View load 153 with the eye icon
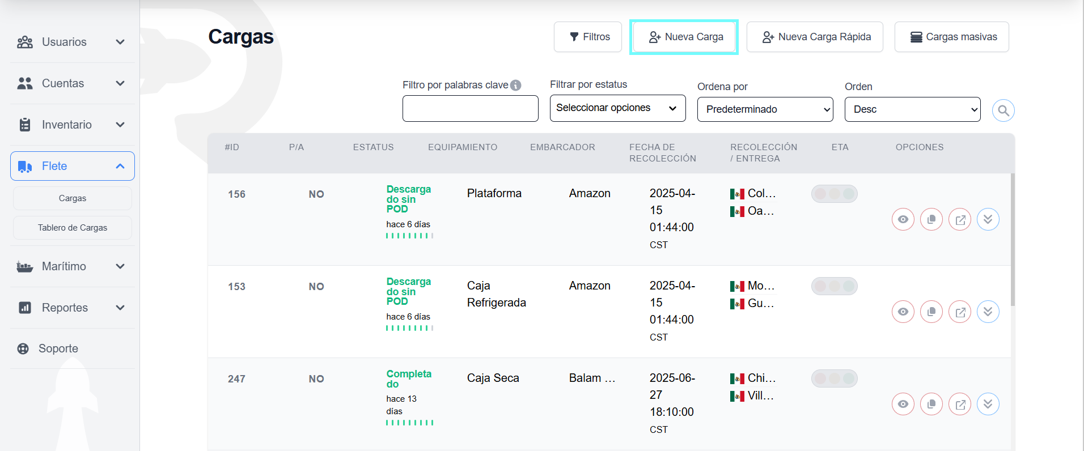The height and width of the screenshot is (451, 1084). [903, 312]
